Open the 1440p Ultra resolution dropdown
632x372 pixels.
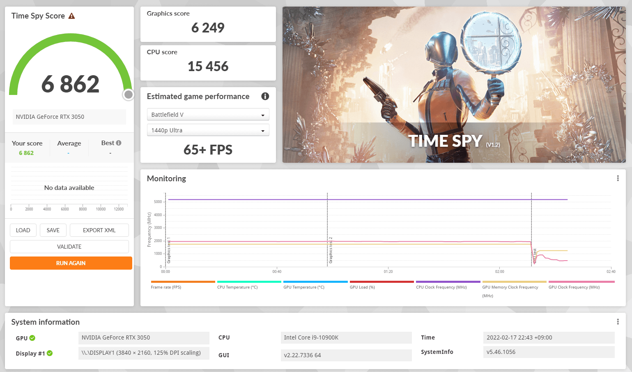(208, 130)
